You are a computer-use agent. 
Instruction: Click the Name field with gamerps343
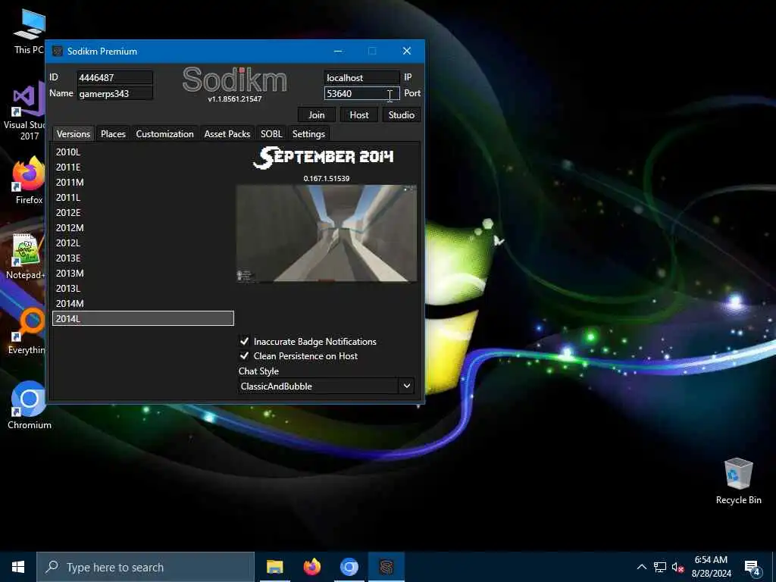(115, 93)
